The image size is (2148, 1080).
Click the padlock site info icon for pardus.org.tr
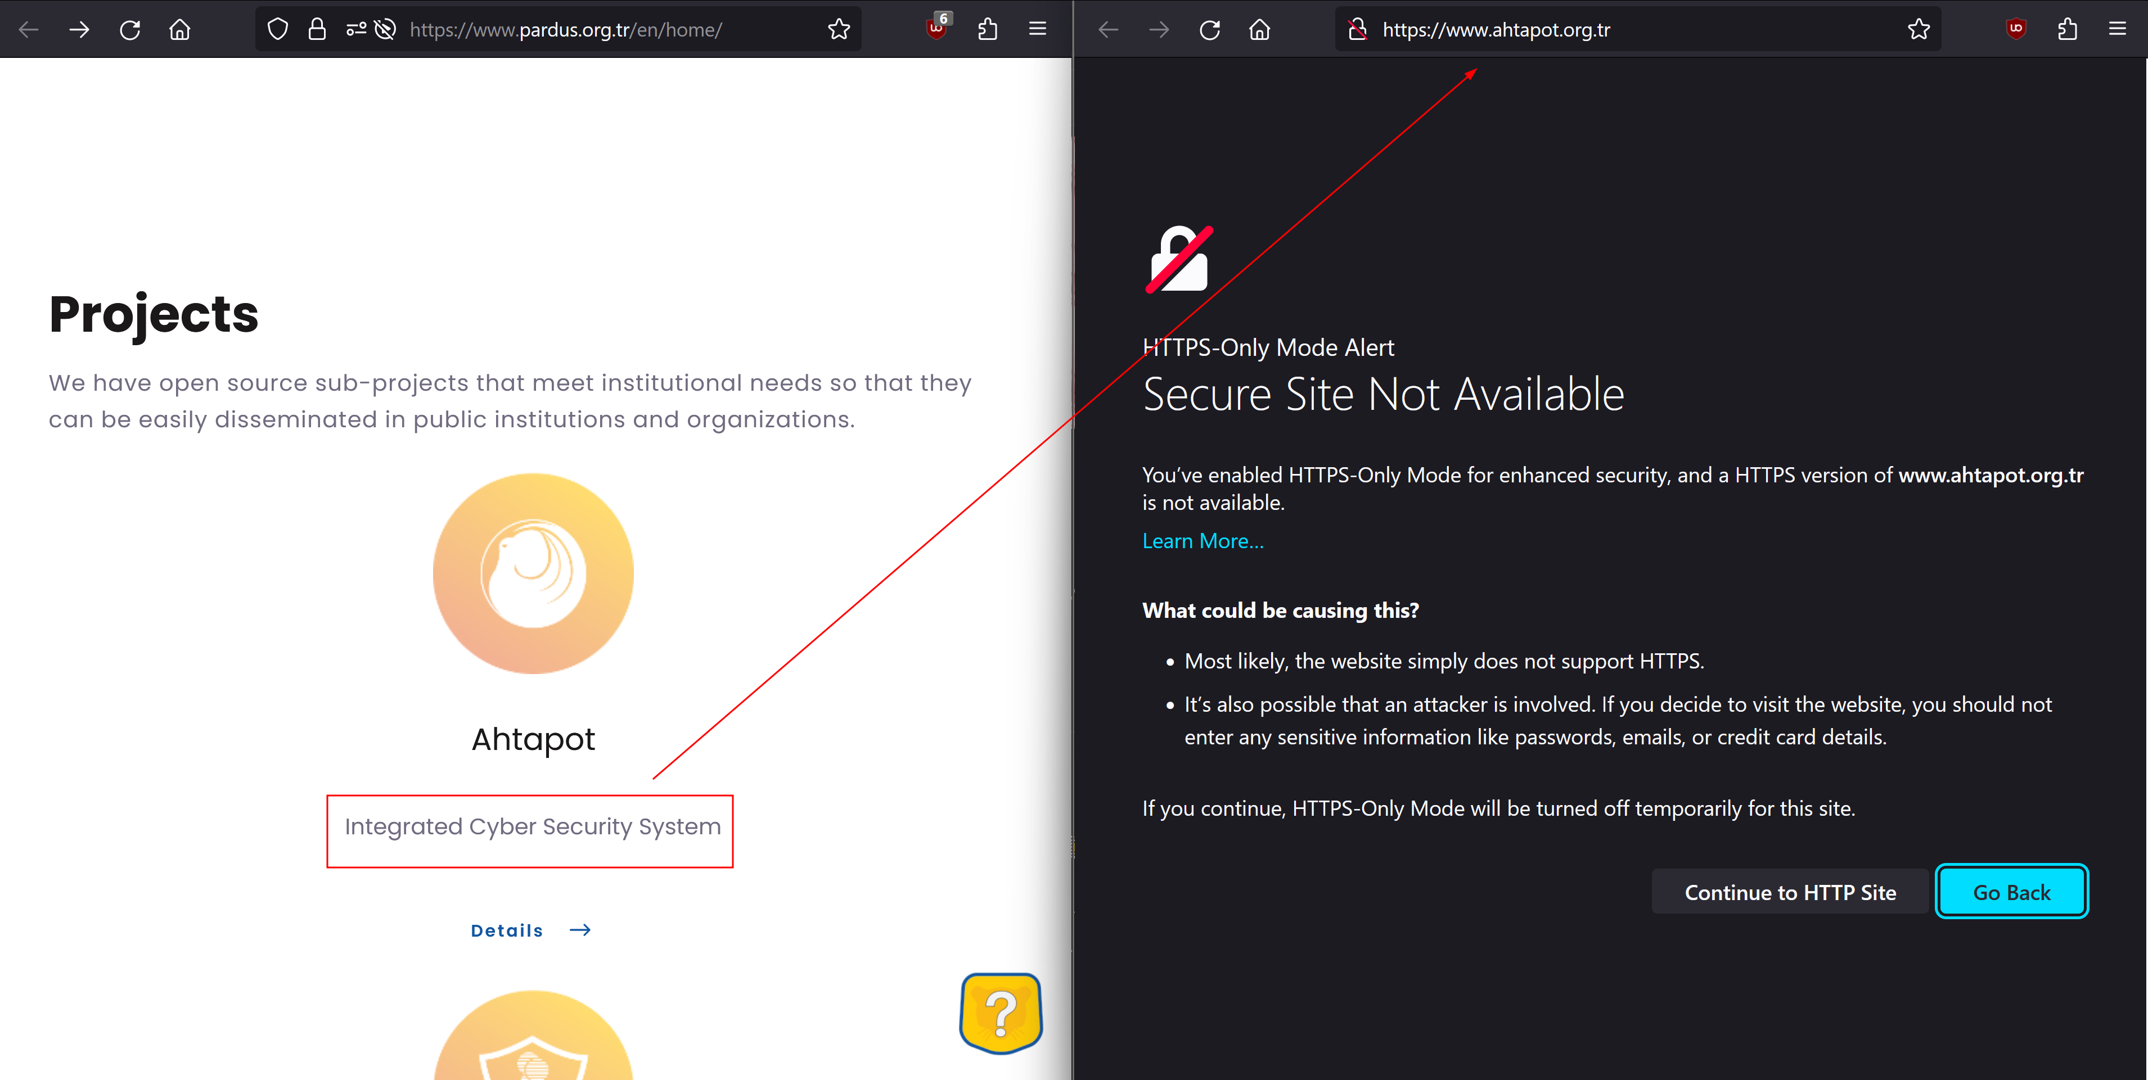tap(317, 30)
